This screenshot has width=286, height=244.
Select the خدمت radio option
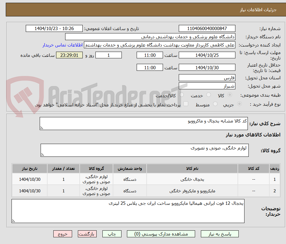(208, 95)
